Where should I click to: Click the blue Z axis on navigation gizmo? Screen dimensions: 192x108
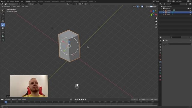(153, 11)
